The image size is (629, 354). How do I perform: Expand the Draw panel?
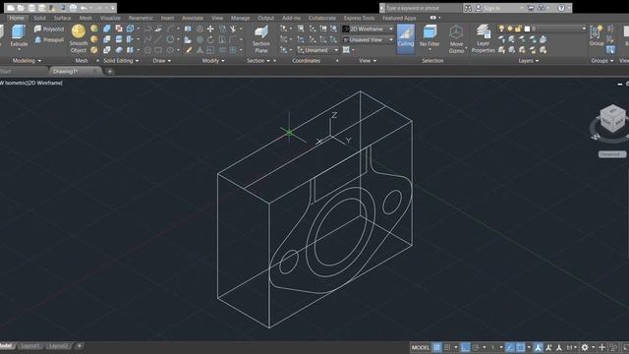161,61
